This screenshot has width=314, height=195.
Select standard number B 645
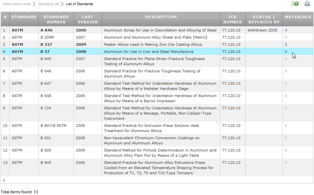coord(46,59)
